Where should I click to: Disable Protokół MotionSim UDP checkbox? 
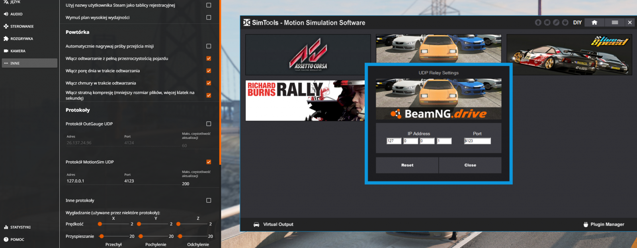209,162
